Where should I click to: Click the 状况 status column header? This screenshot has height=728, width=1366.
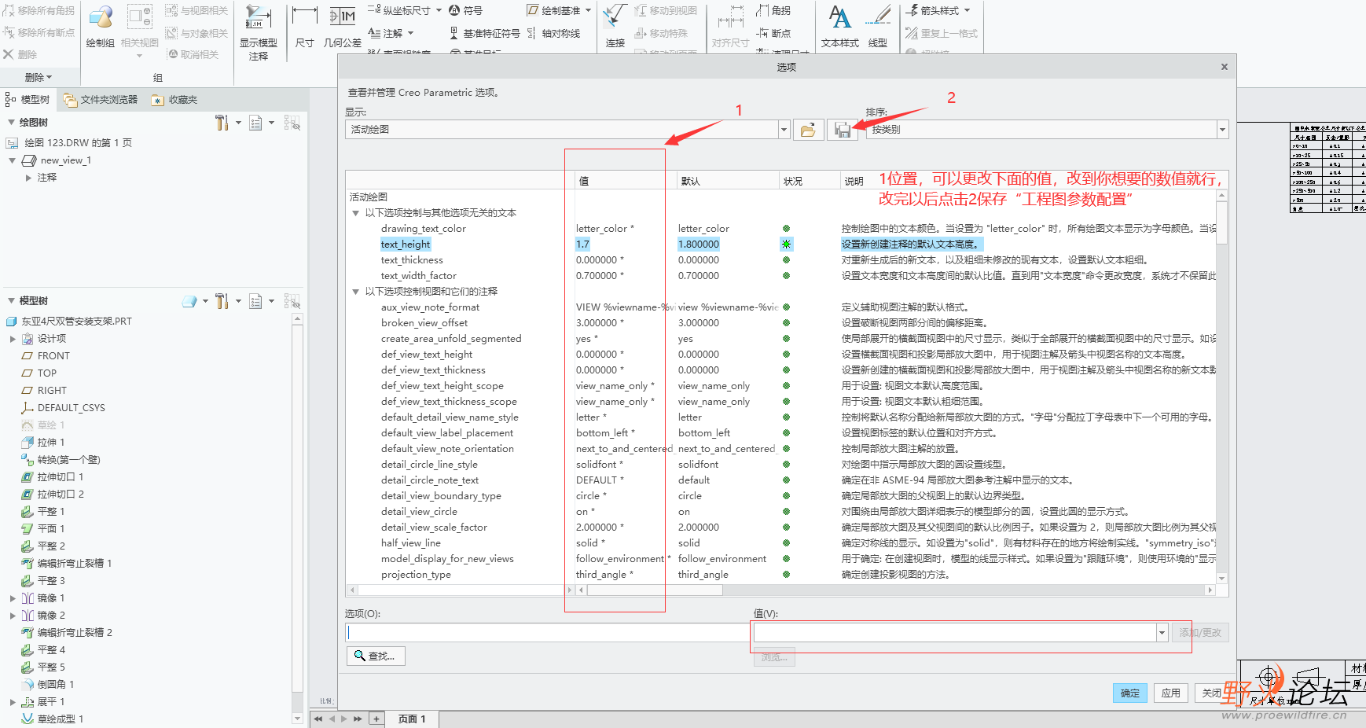[x=809, y=181]
